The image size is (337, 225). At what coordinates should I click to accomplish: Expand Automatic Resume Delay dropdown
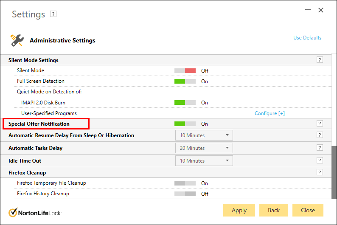(x=204, y=135)
